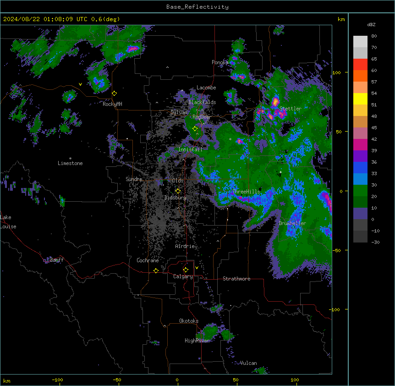The image size is (395, 386).
Task: Click the Innisfail city label
Action: (190, 149)
